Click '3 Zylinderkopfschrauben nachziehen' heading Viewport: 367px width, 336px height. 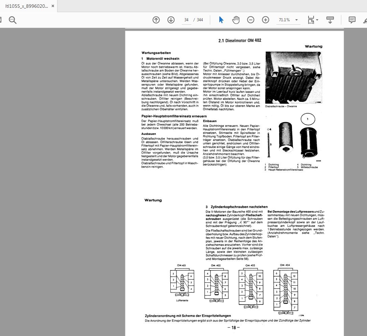(237, 207)
